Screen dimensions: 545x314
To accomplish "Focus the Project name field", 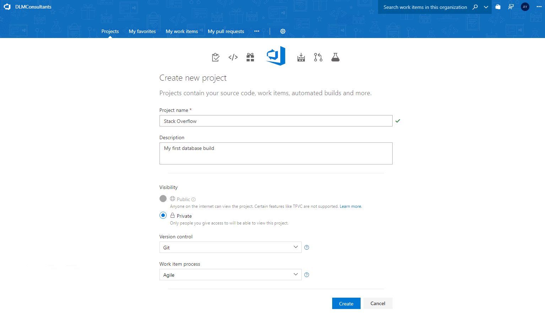I will click(x=276, y=121).
